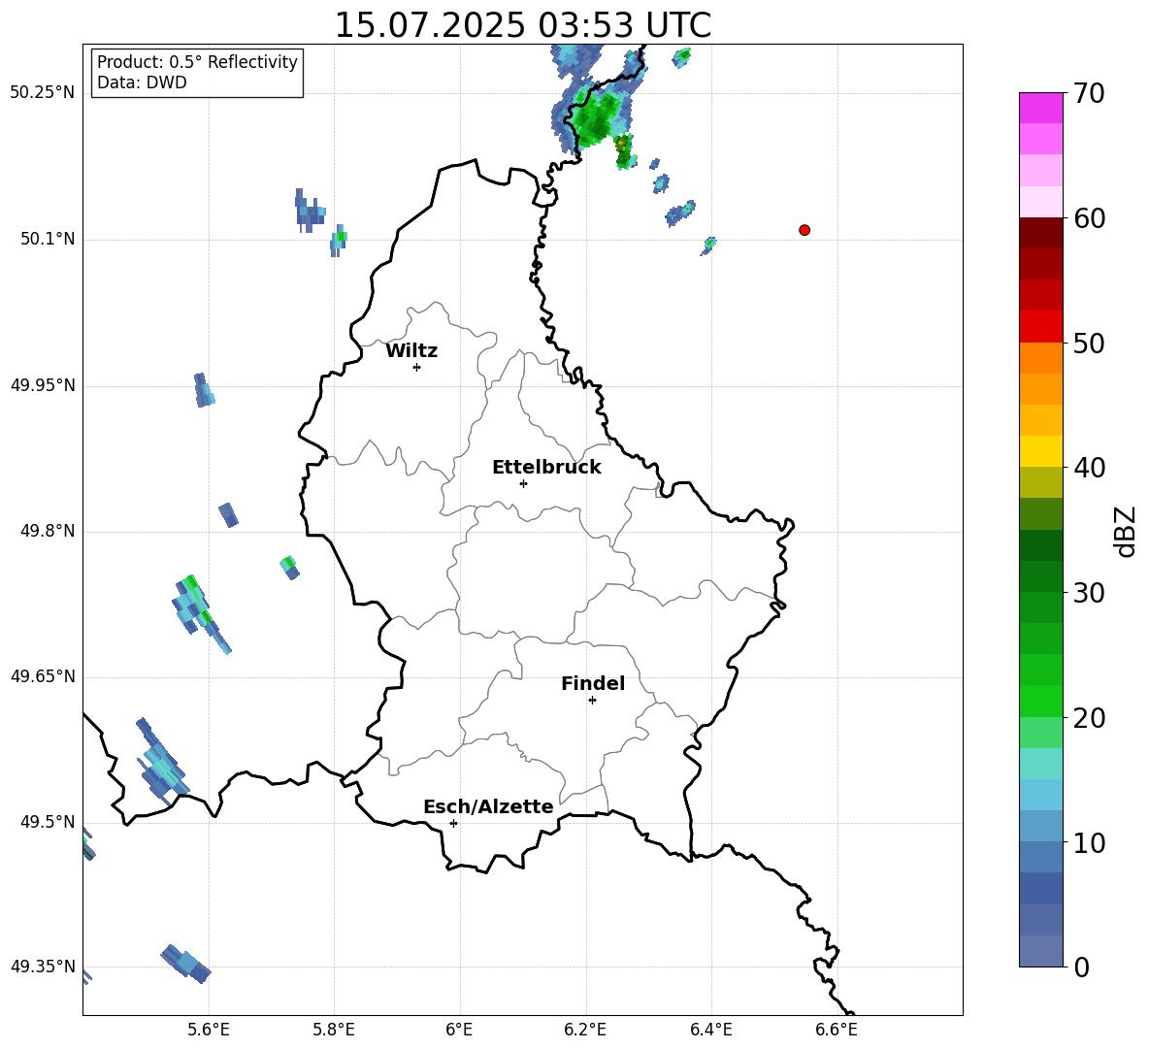Click the Findel station cross marker

point(593,701)
